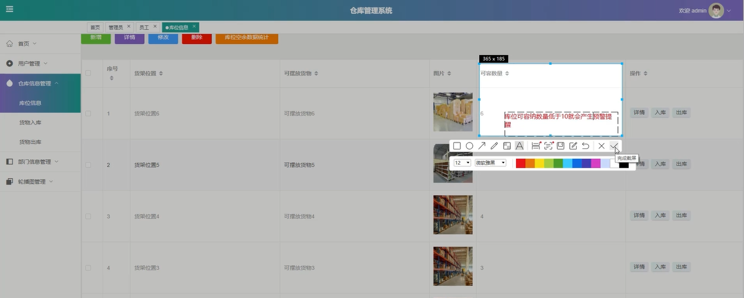Confirm screenshot with checkmark icon
This screenshot has width=744, height=298.
(x=614, y=146)
